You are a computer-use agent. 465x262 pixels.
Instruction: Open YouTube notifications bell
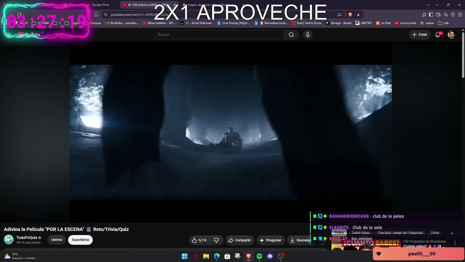point(438,35)
